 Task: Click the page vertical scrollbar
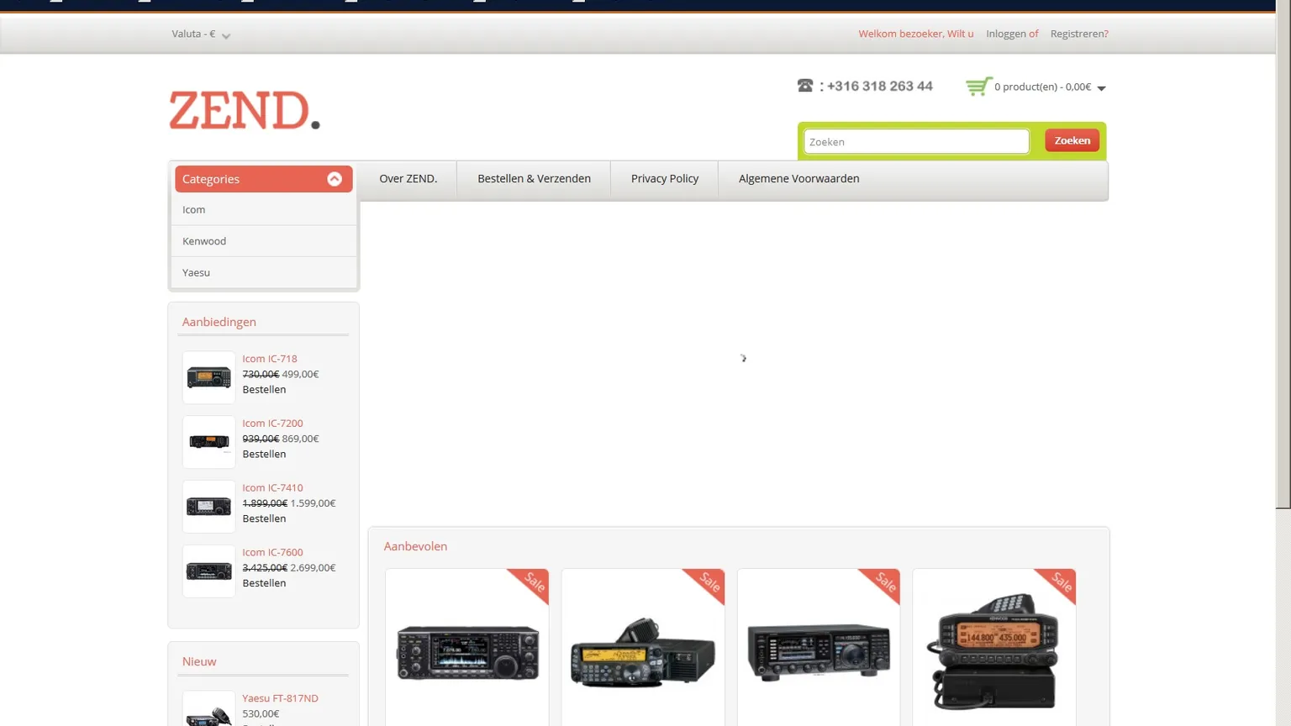[x=1283, y=252]
